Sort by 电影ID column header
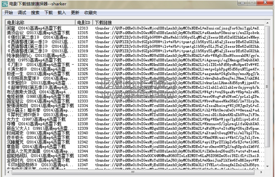Image resolution: width=275 pixels, height=177 pixels. click(84, 22)
